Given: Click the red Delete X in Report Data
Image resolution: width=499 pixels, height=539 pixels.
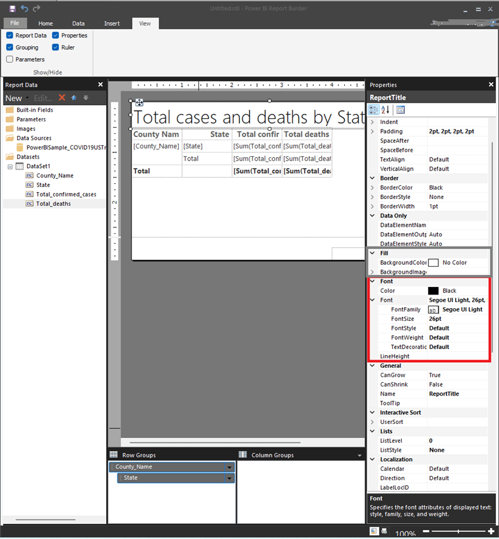Looking at the screenshot, I should point(62,97).
